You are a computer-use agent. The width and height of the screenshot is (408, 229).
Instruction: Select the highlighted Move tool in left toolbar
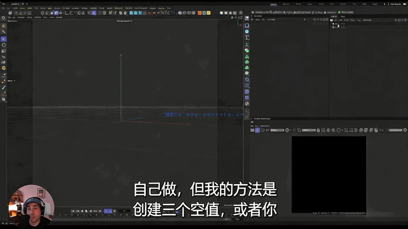4,39
